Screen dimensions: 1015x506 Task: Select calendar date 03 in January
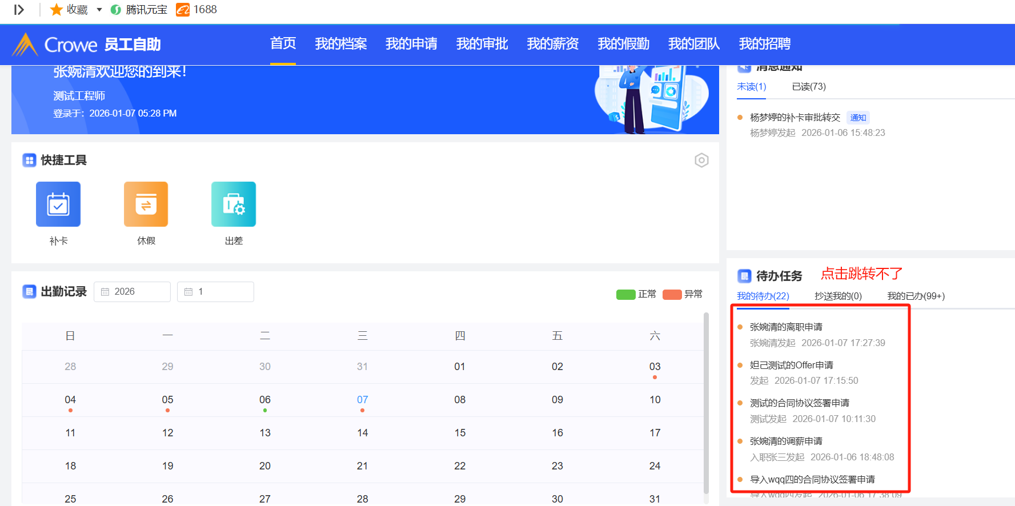coord(655,367)
